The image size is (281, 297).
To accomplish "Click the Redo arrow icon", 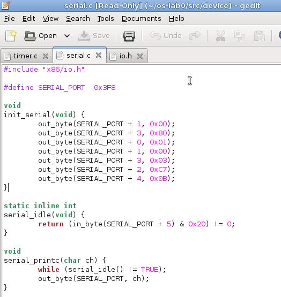I will click(195, 36).
